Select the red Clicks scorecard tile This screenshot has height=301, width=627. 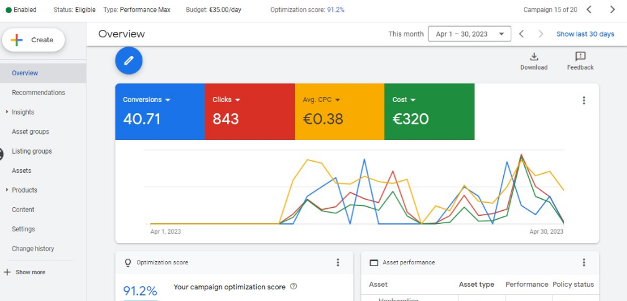tap(249, 111)
